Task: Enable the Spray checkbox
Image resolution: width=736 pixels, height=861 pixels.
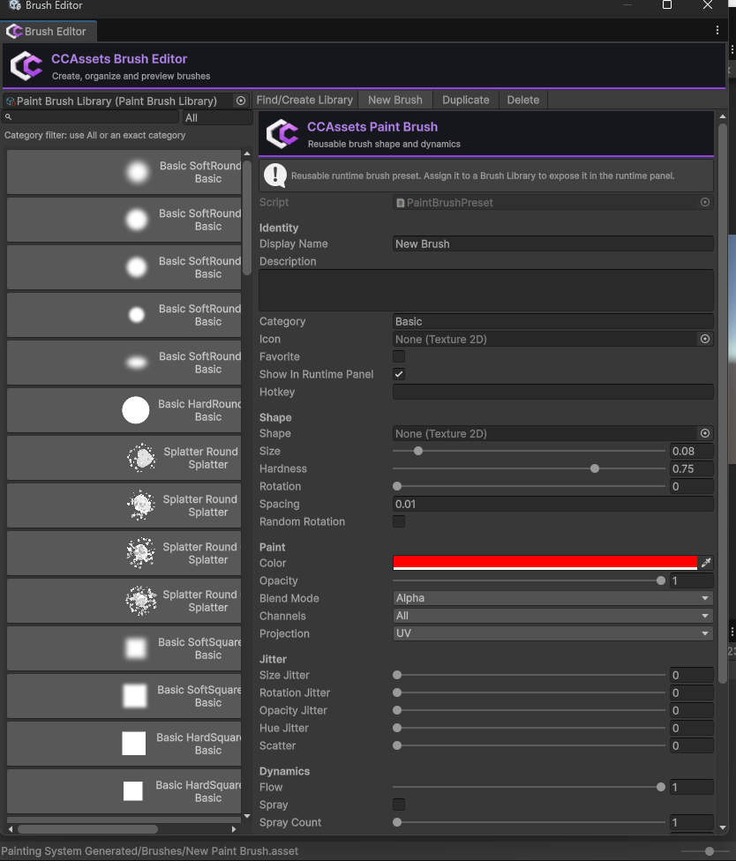Action: (x=399, y=805)
